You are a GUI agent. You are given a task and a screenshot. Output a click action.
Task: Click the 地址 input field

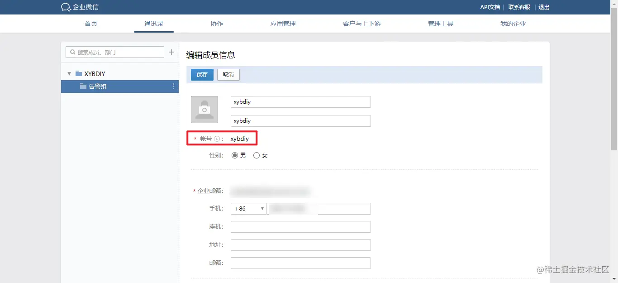click(x=301, y=245)
